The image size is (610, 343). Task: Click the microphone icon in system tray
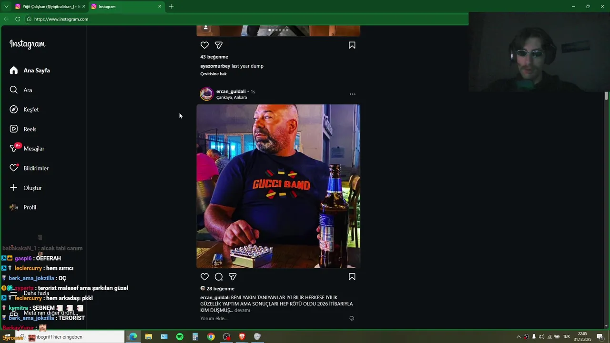[534, 337]
